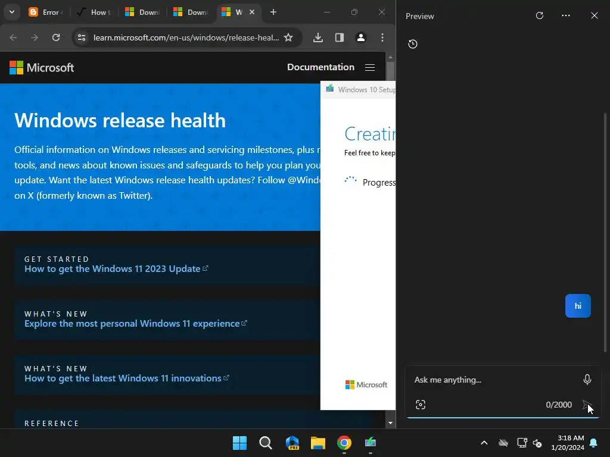Screen dimensions: 610x457
Task: Open the Windows Start menu
Action: coord(239,443)
